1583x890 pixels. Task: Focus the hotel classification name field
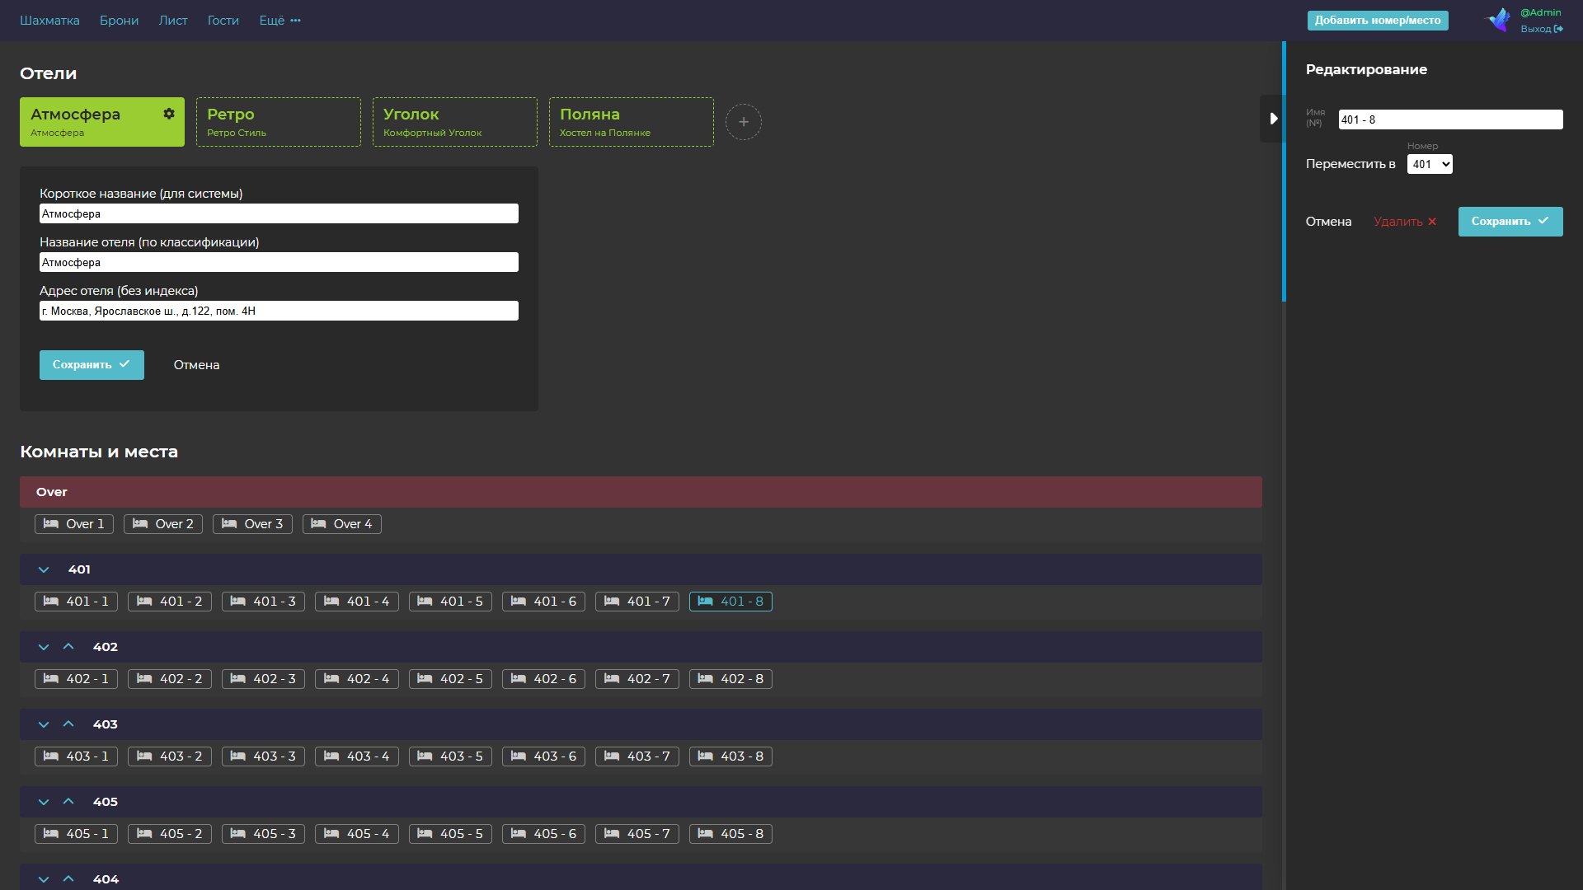click(x=279, y=262)
